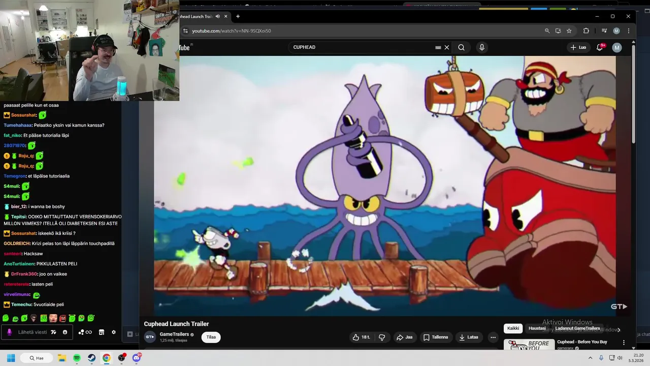650x366 pixels.
Task: Run YouTube search with magnifier button
Action: click(x=461, y=47)
